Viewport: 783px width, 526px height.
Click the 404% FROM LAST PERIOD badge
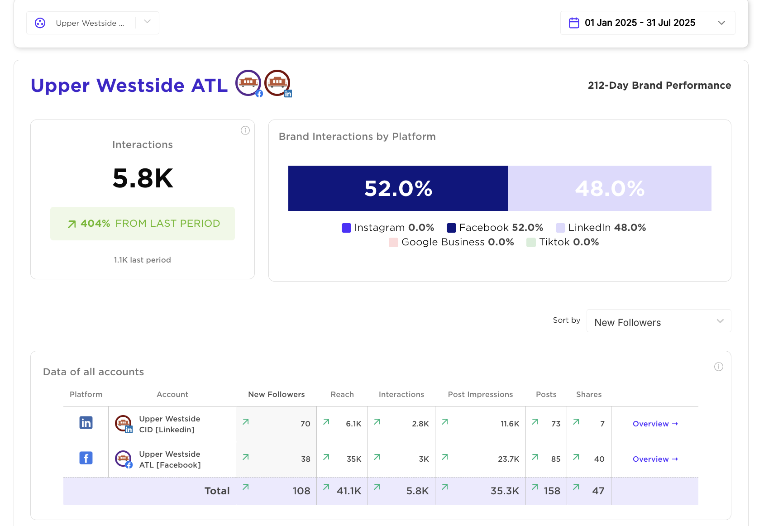[x=143, y=224]
